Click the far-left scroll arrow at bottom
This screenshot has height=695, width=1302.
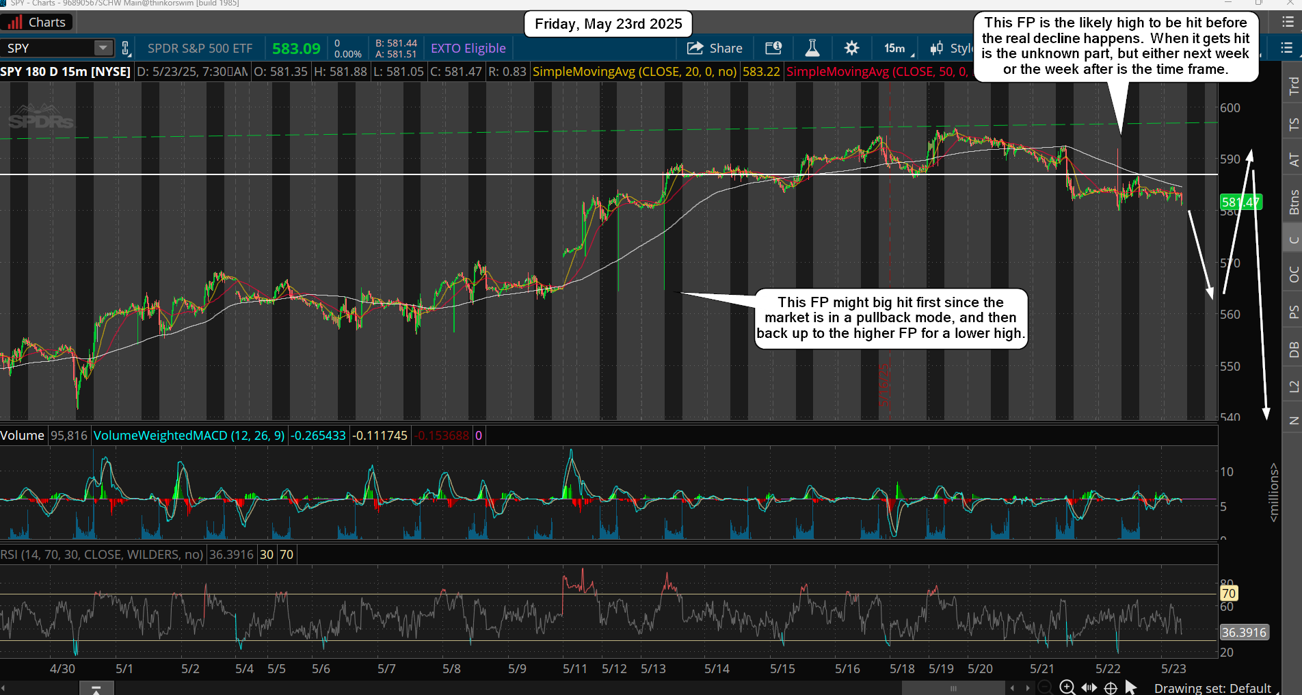[3, 688]
